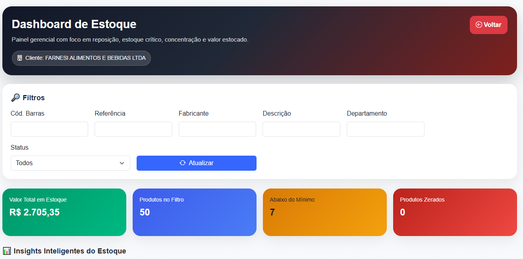Click the Dashboard de Estoque title
This screenshot has height=259, width=523.
click(73, 24)
